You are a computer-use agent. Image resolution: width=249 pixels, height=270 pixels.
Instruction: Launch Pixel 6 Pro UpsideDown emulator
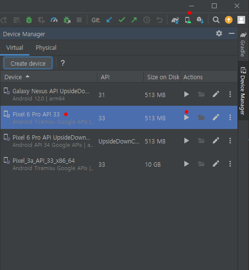point(187,141)
